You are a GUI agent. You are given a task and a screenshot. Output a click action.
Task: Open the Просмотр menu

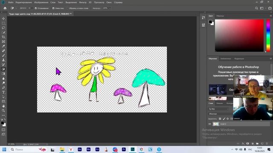99,3
